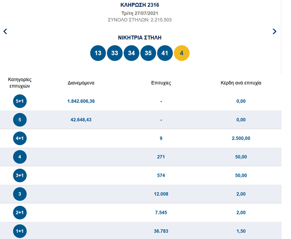Click winning number ball 35
291x239 pixels.
pyautogui.click(x=148, y=53)
